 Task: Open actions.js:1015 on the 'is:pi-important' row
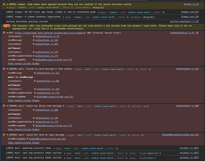coord(189,153)
